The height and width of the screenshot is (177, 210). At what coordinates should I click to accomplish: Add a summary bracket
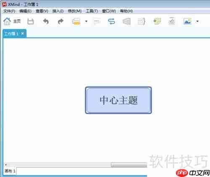point(142,21)
